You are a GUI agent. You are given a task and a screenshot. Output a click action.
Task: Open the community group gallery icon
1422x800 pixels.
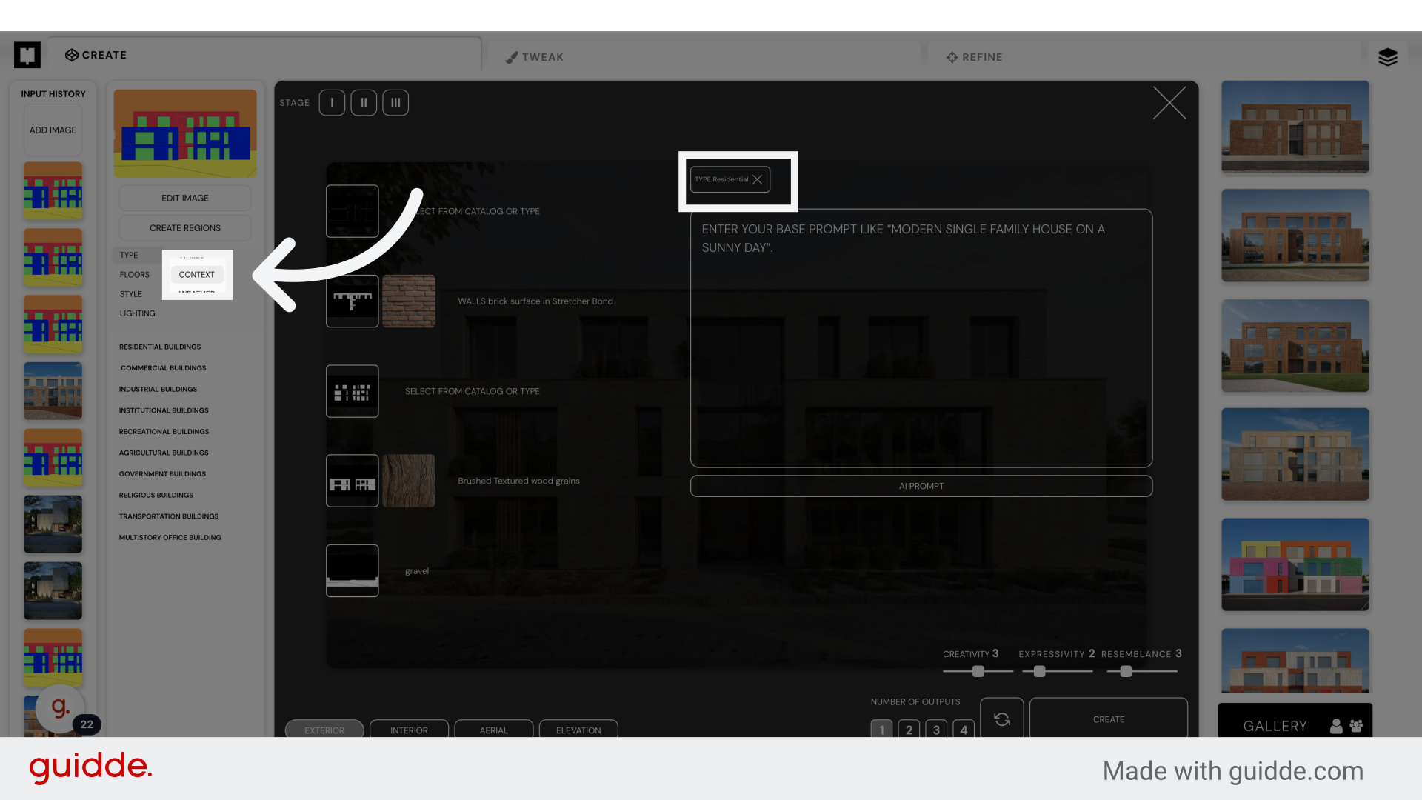pyautogui.click(x=1356, y=726)
